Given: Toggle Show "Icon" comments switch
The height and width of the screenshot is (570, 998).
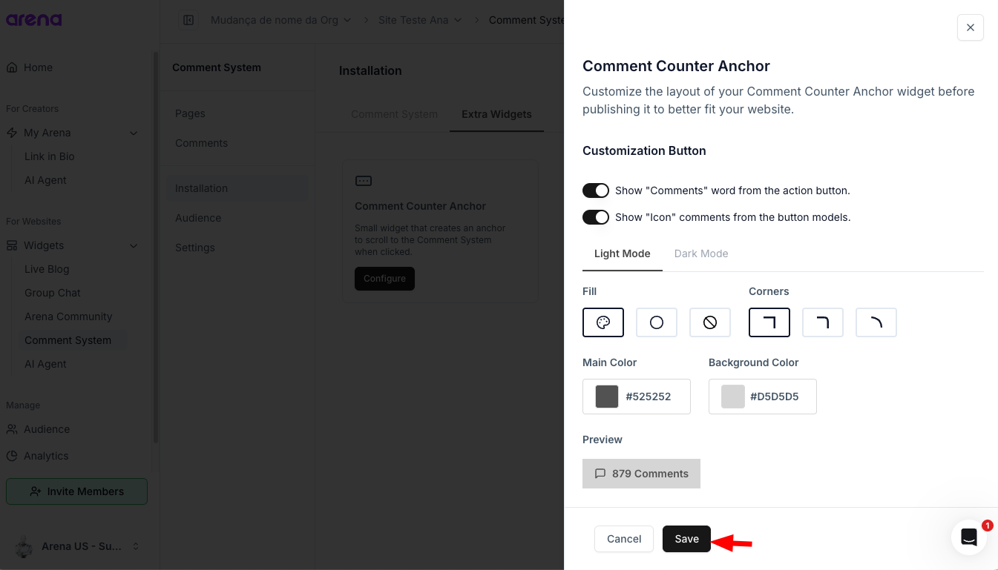Looking at the screenshot, I should click(596, 217).
